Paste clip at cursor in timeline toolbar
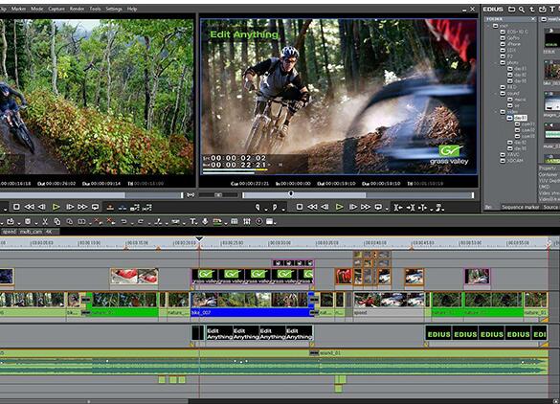The image size is (560, 404). pos(69,222)
